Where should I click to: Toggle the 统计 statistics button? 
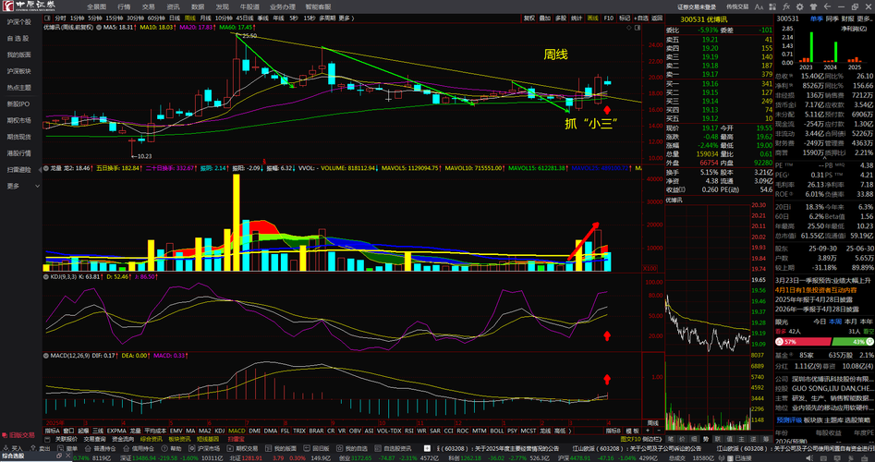[x=577, y=18]
